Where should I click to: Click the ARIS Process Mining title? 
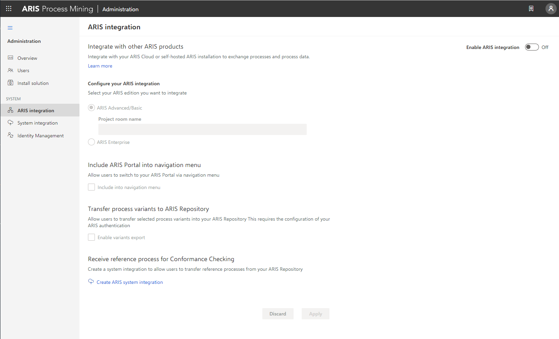(57, 9)
